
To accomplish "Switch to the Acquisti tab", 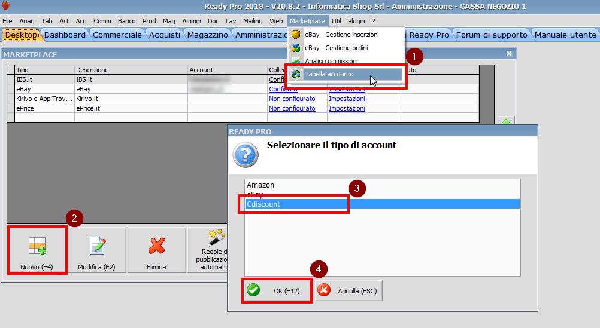I will click(165, 35).
